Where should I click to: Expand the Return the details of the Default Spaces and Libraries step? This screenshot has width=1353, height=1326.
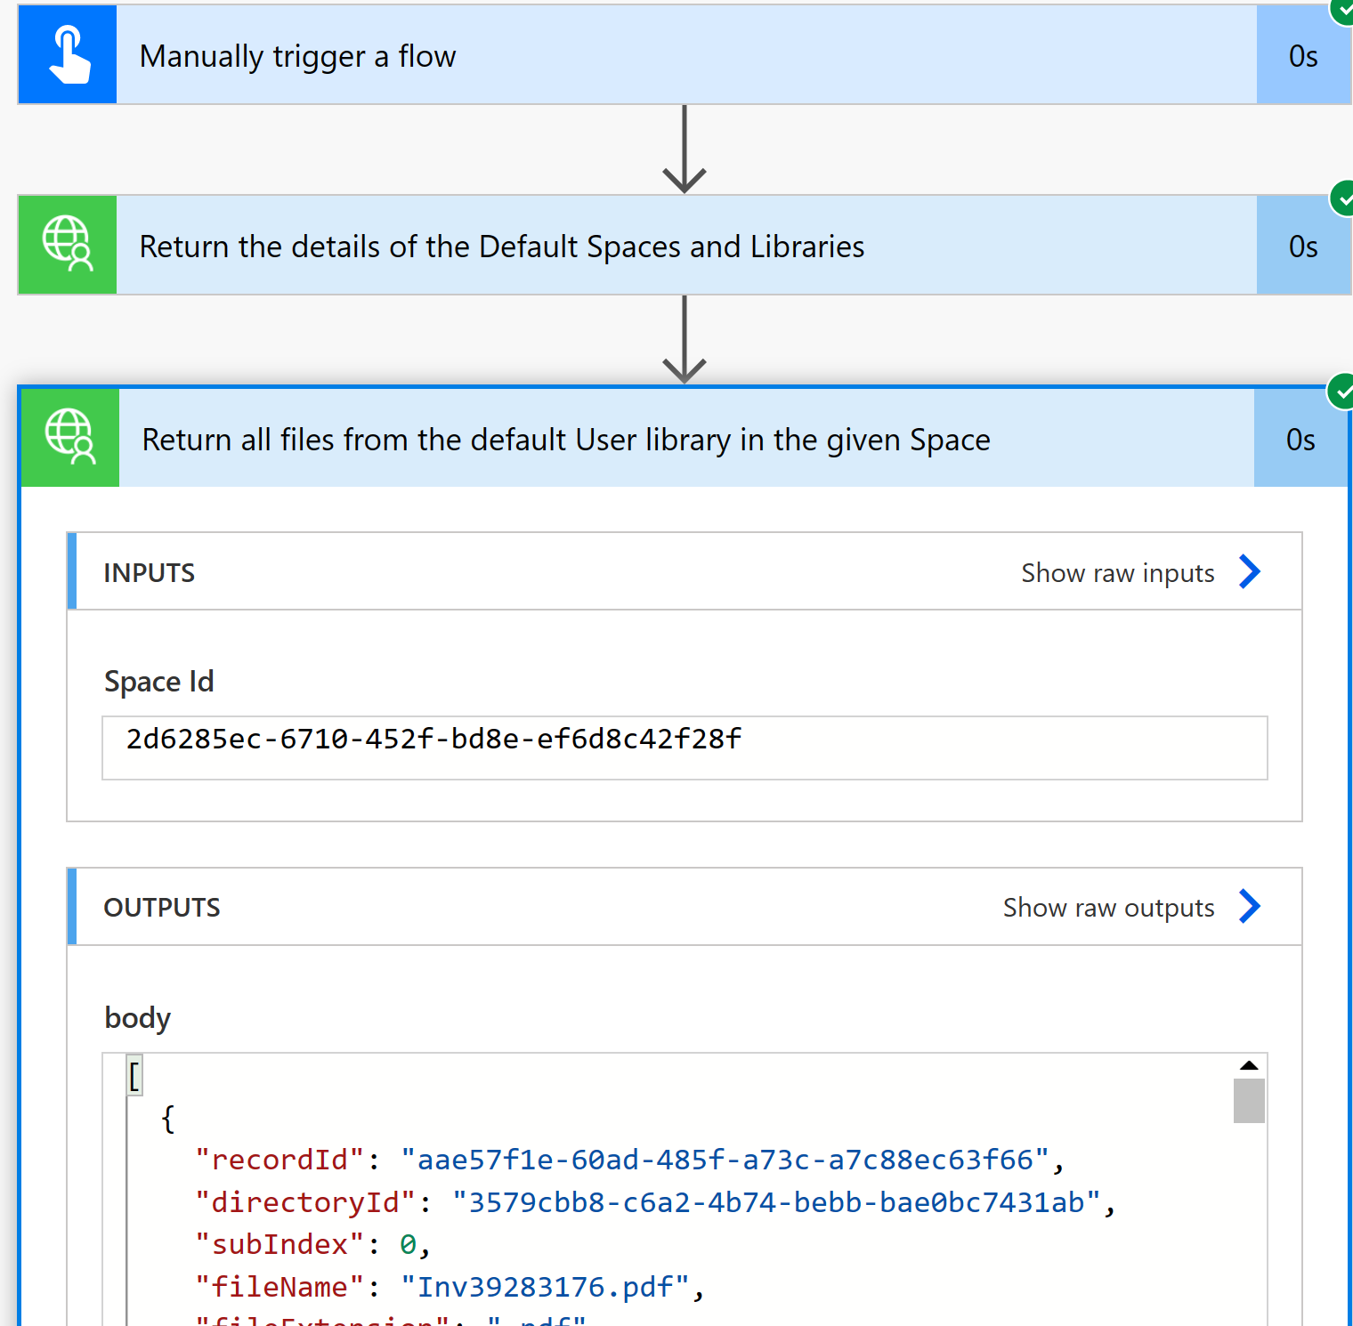[x=685, y=246]
